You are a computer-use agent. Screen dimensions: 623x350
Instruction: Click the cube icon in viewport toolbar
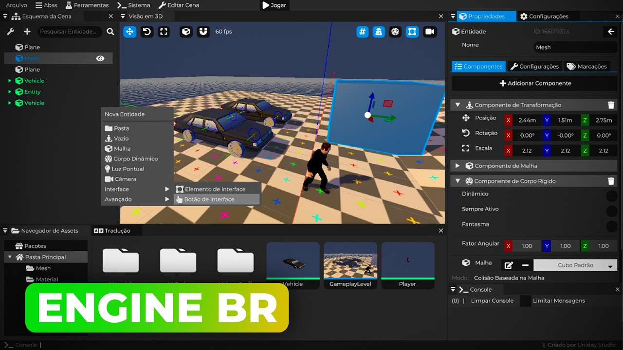pos(186,32)
